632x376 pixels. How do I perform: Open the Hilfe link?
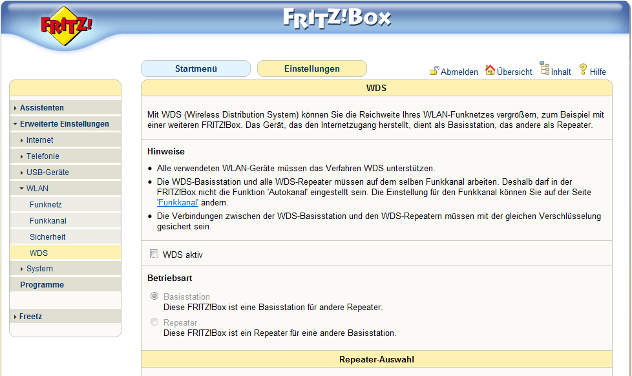598,72
